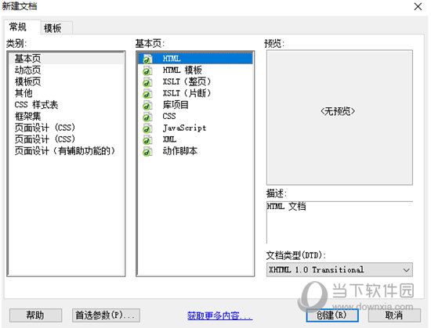Image resolution: width=431 pixels, height=328 pixels.
Task: Select CSS 样式表 category
Action: point(66,105)
